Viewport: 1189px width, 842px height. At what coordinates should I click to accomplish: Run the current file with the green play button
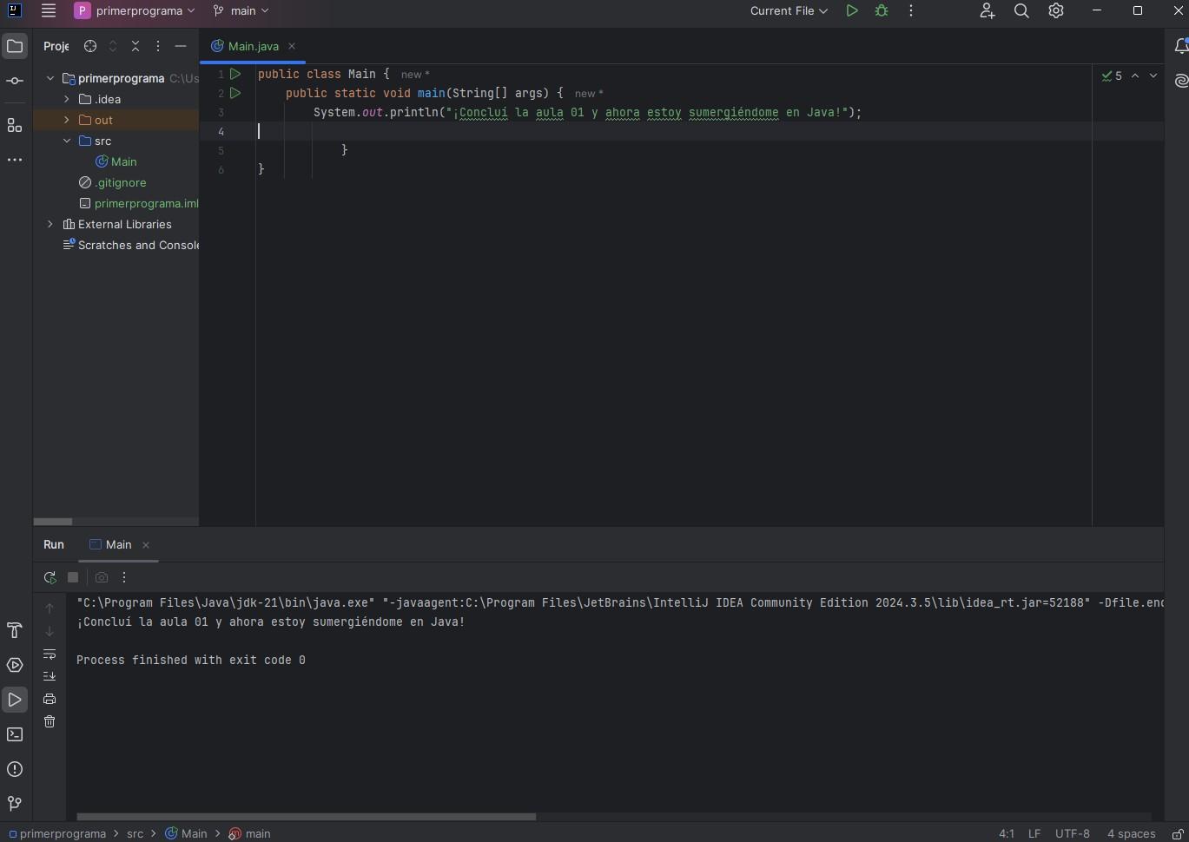pyautogui.click(x=851, y=11)
